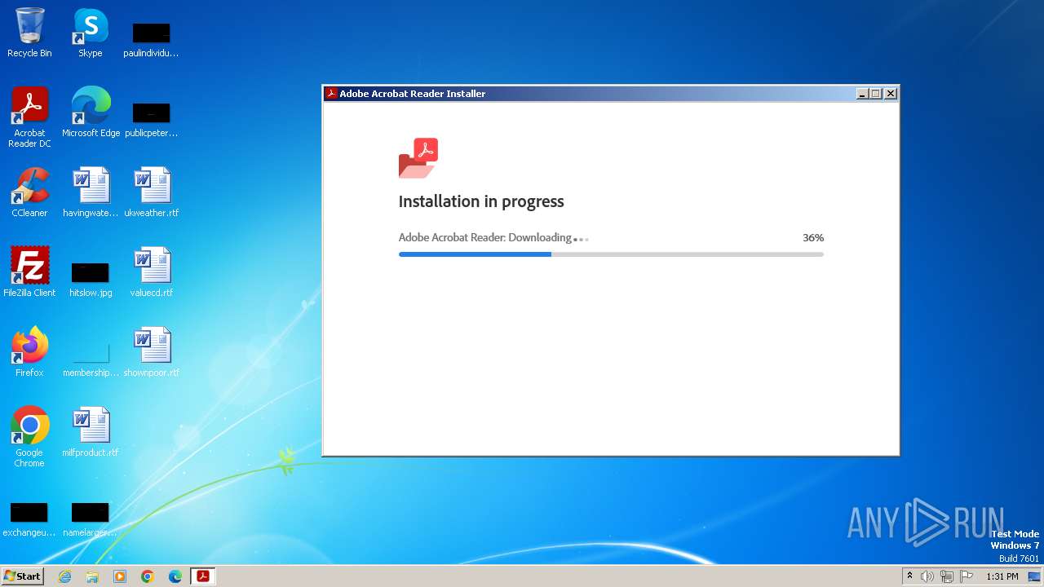The image size is (1044, 587).
Task: Open Edge from the taskbar
Action: (175, 576)
